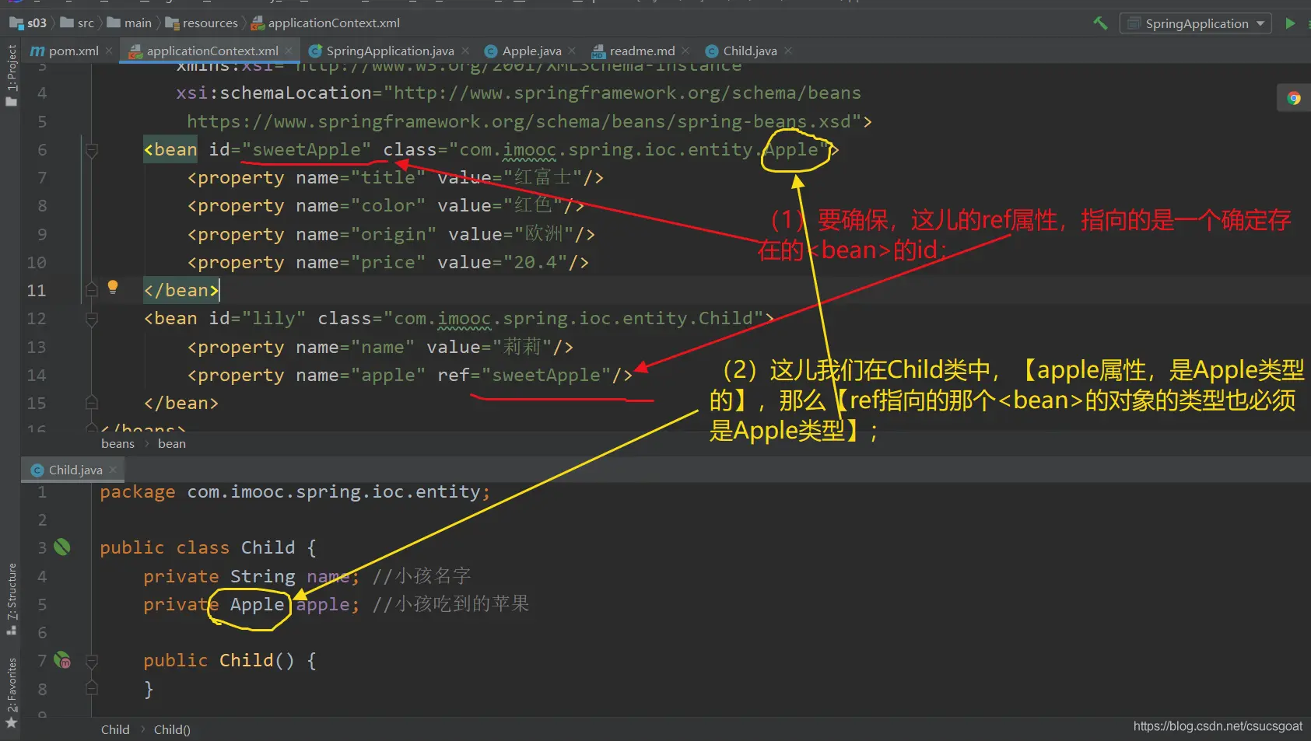Click the ref value "sweetApple" on line 14
Viewport: 1311px width, 741px height.
546,375
